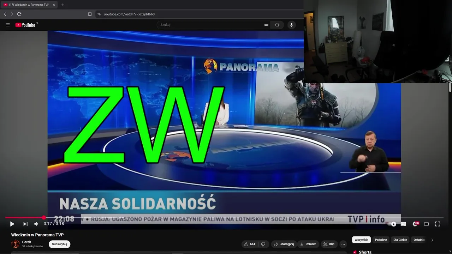Open the on-screen keyboard icon in search
The height and width of the screenshot is (254, 452).
tap(266, 25)
